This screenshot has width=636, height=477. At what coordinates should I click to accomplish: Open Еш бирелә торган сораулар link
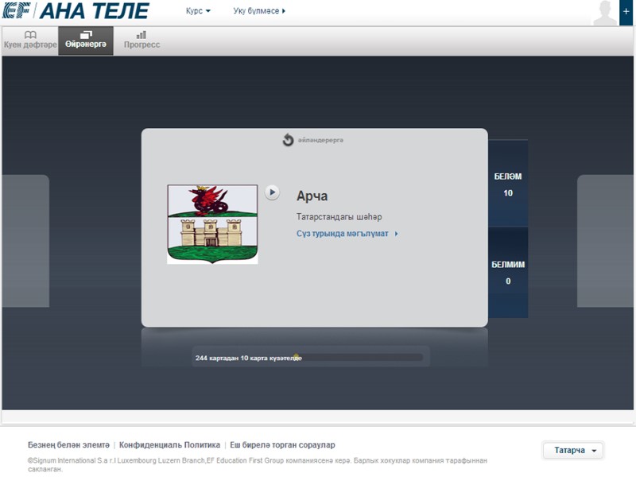[282, 445]
